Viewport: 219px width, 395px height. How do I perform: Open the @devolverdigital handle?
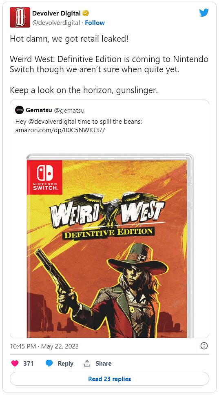(56, 23)
